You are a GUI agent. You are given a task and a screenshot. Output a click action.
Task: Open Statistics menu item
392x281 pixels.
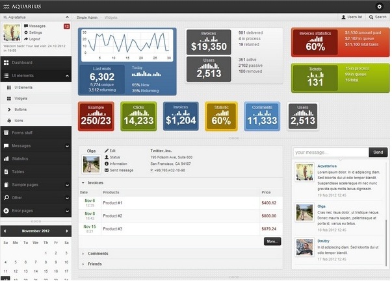click(36, 159)
